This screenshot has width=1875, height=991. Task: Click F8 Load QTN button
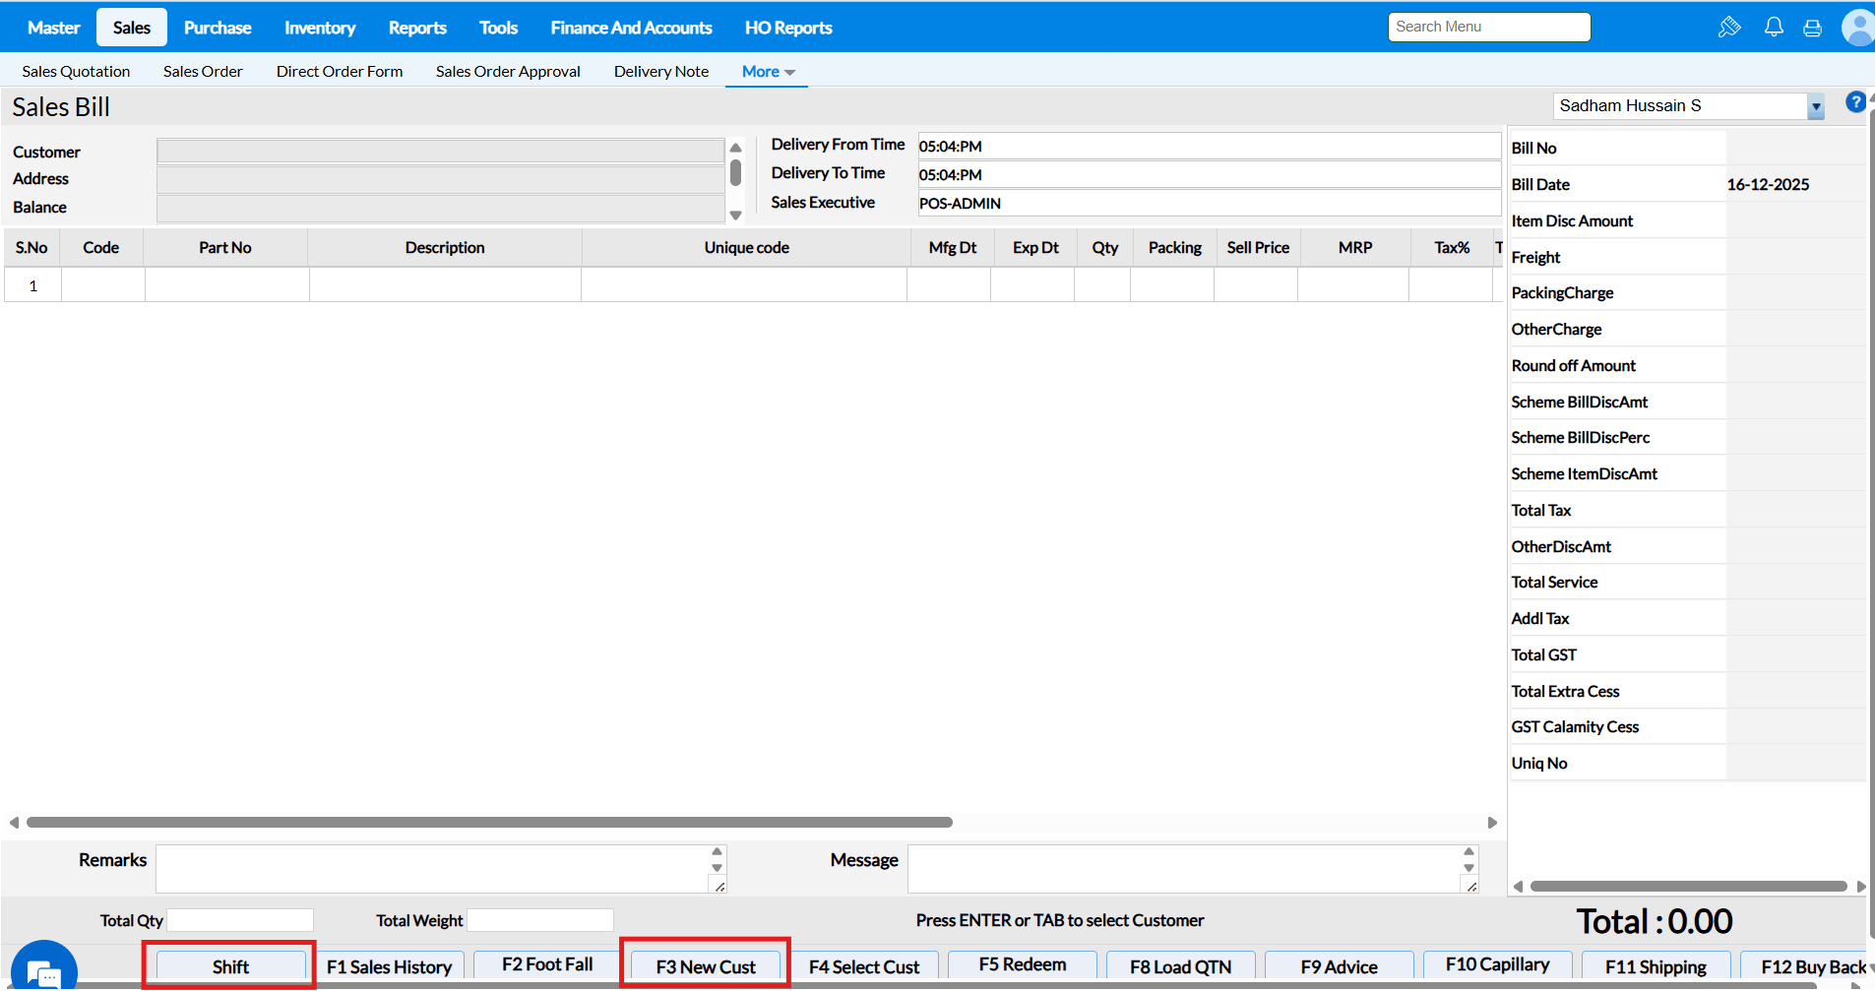1181,966
